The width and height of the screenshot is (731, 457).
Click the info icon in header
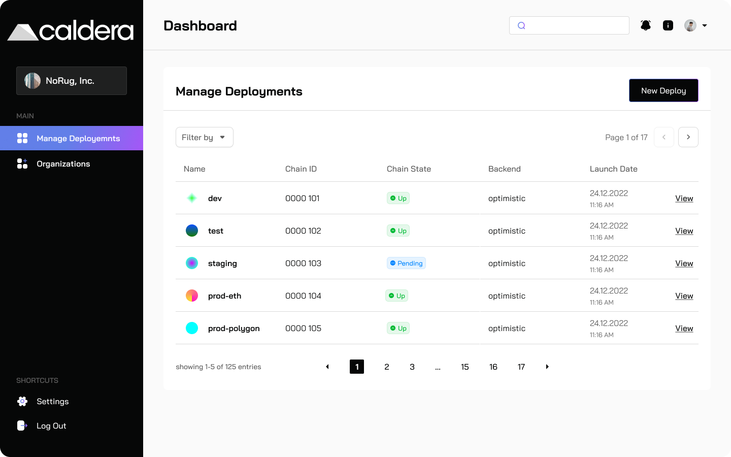668,25
